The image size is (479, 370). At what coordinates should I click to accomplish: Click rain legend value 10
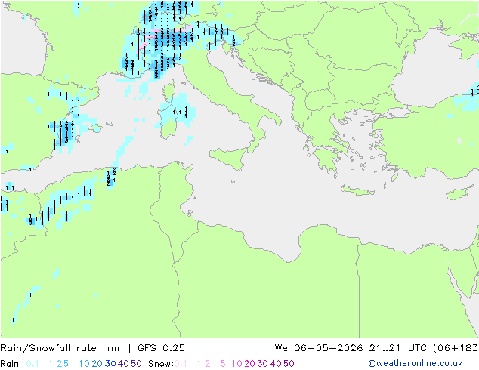tap(84, 364)
